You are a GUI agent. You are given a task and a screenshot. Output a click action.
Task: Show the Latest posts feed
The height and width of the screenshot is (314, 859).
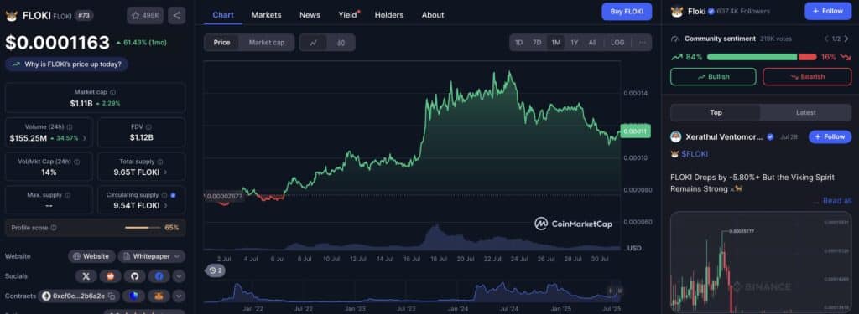coord(805,113)
